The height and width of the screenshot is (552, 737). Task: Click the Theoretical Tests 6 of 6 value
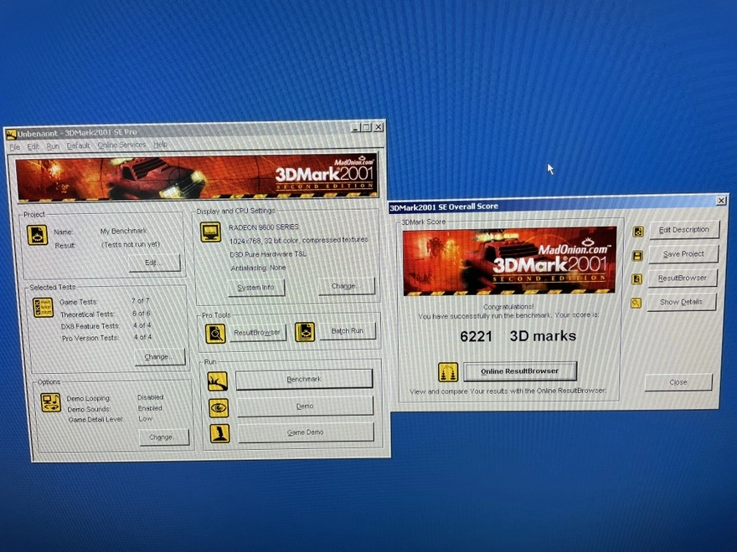point(141,313)
